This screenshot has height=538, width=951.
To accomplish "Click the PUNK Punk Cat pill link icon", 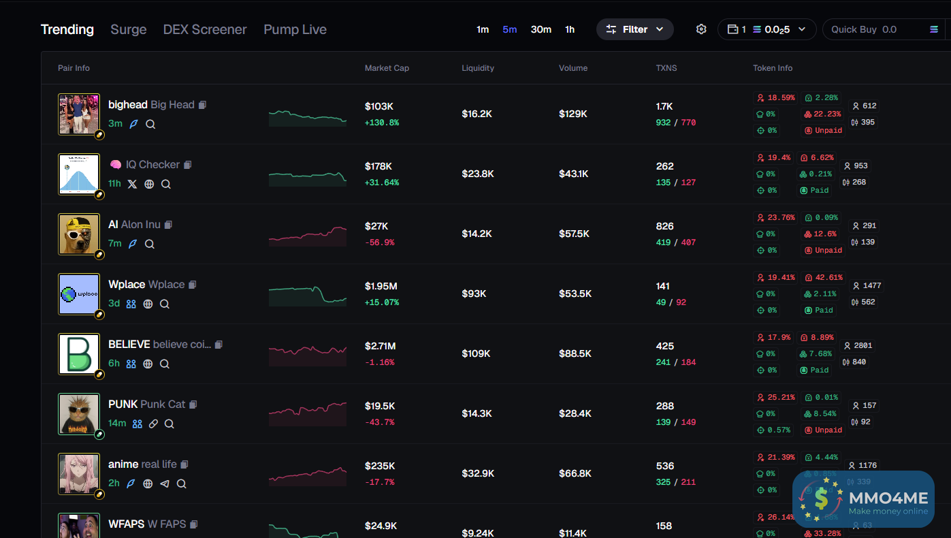I will click(x=154, y=424).
